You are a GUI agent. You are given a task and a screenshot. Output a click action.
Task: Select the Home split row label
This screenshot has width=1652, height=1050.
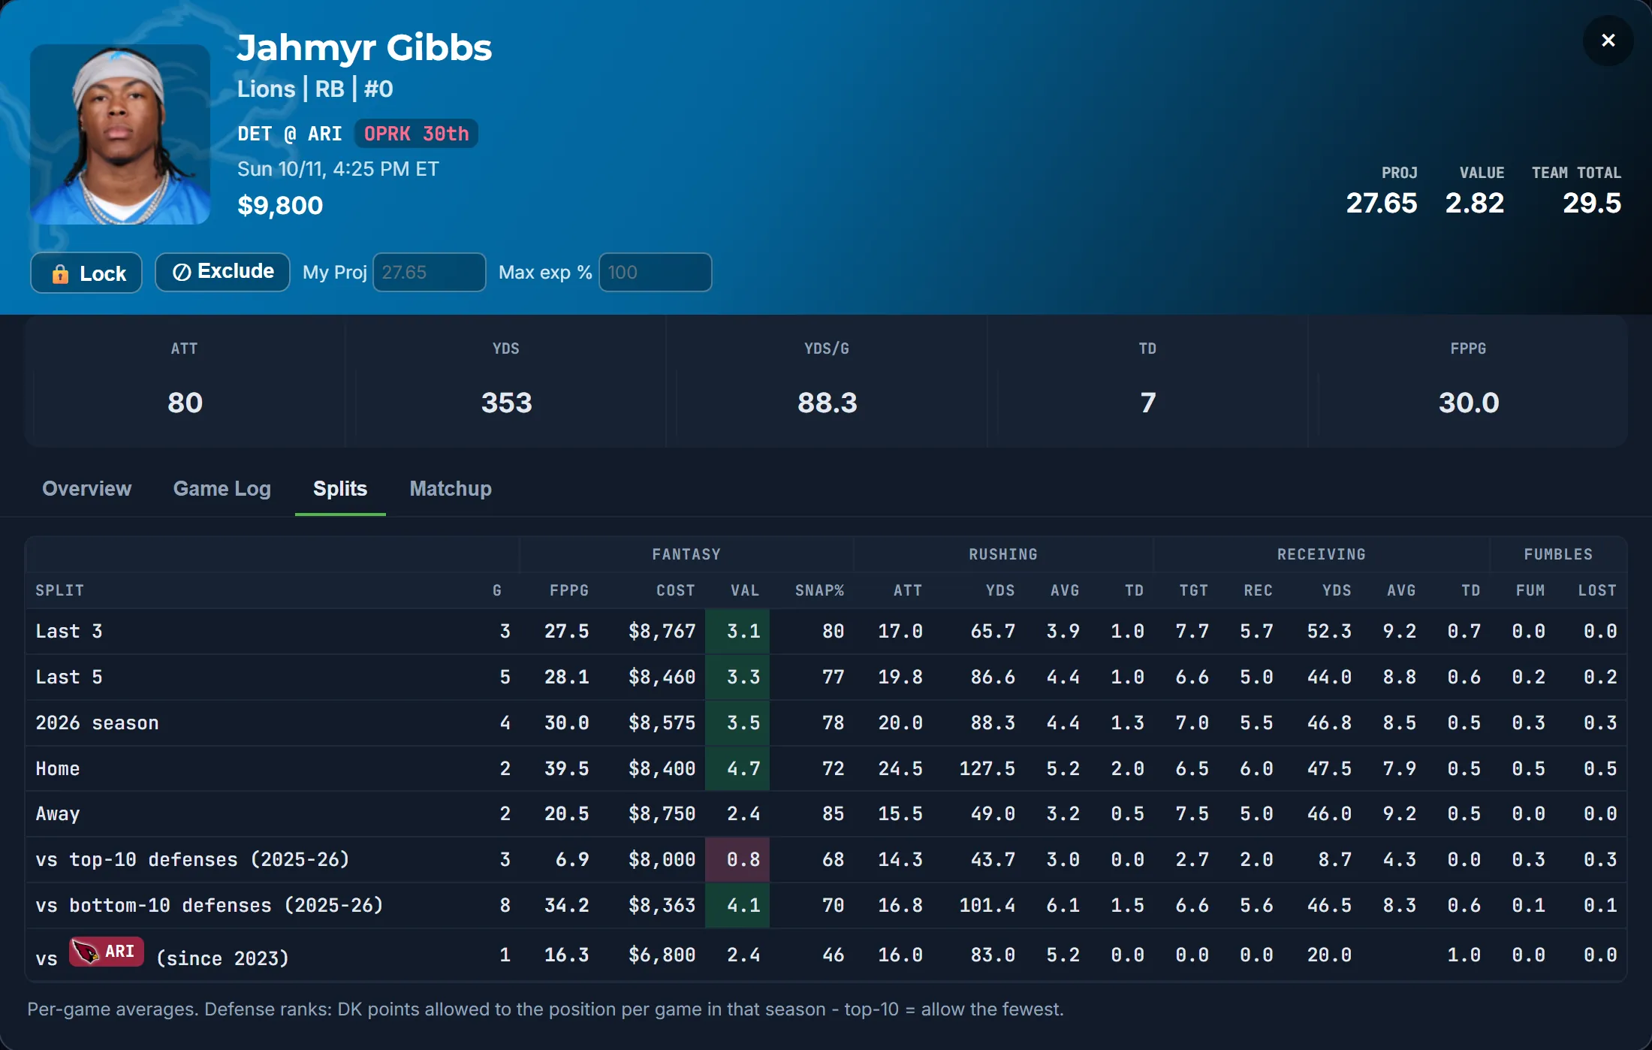pos(58,769)
